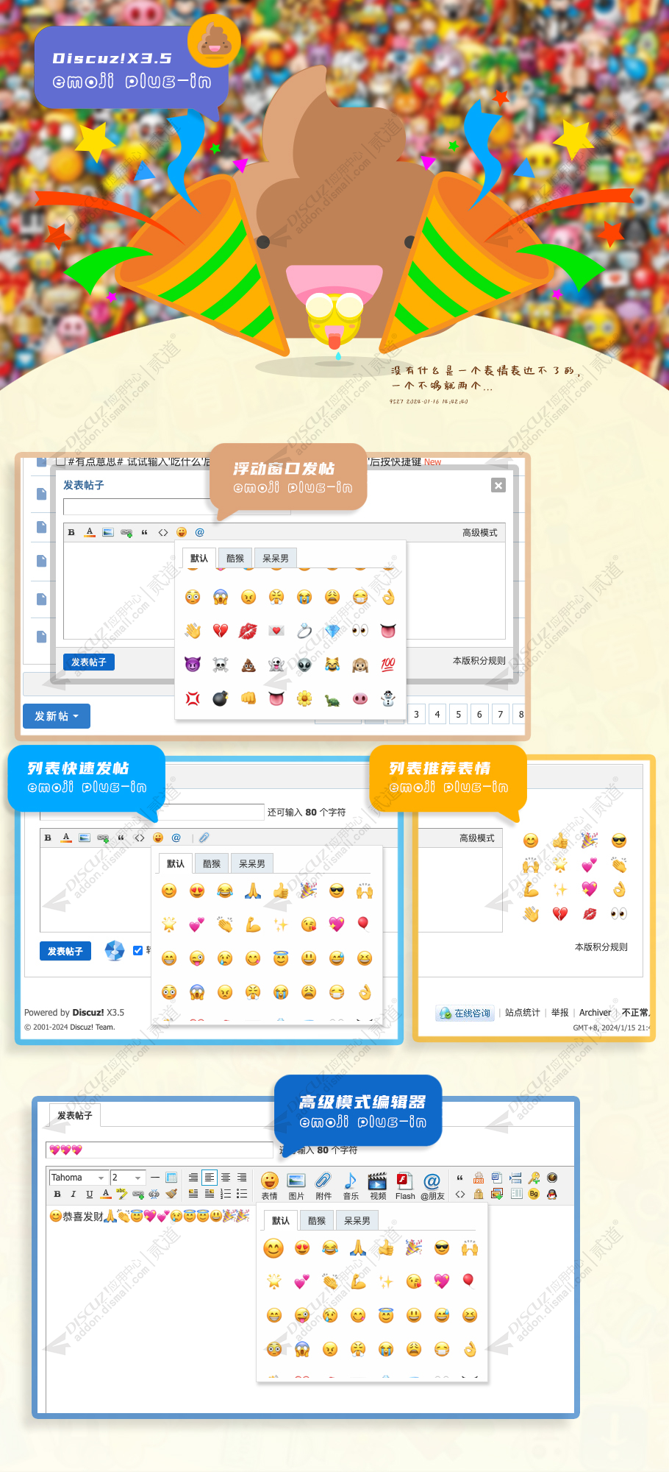
Task: Click 音乐 music button in advanced editor
Action: click(x=351, y=1186)
